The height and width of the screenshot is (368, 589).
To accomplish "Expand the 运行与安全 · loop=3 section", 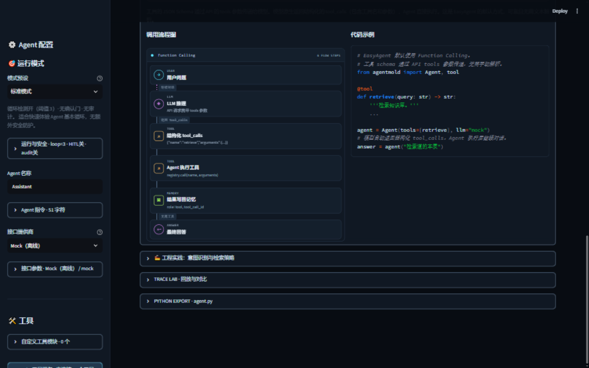I will [x=55, y=148].
